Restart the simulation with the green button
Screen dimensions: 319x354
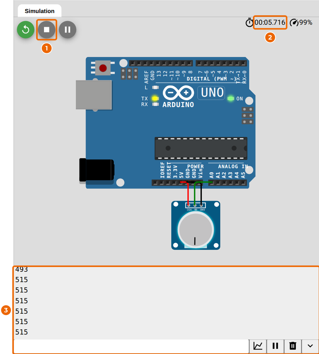click(x=25, y=29)
